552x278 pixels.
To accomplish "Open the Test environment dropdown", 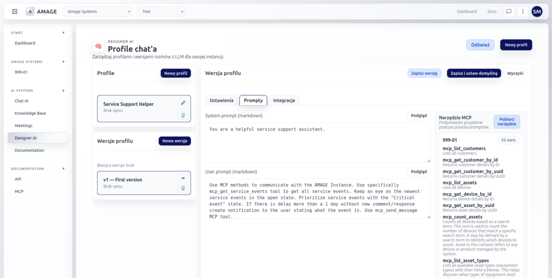I will 161,11.
